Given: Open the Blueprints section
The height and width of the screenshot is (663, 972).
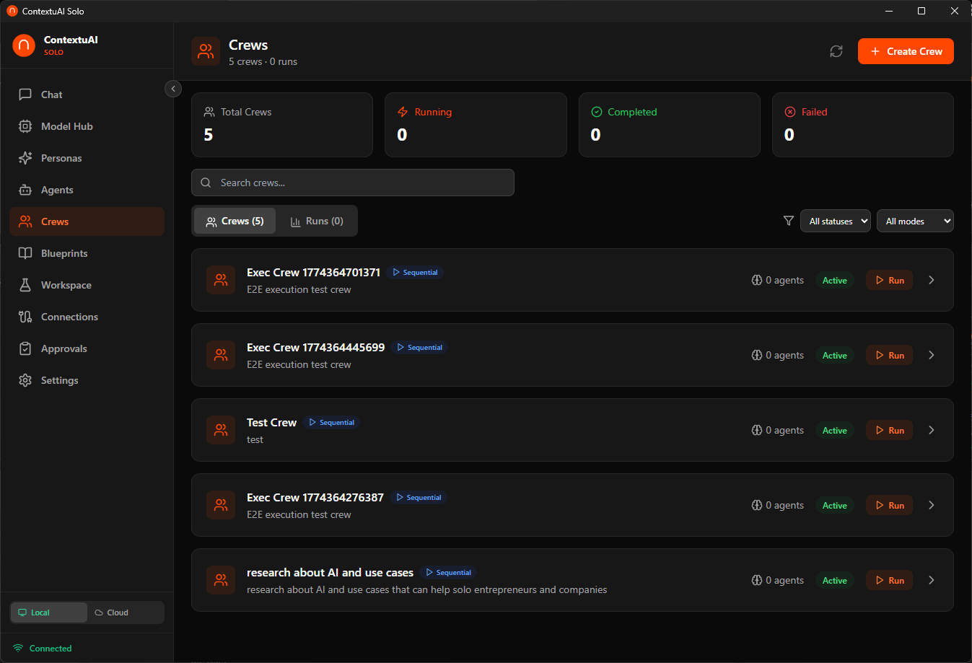Looking at the screenshot, I should [64, 253].
